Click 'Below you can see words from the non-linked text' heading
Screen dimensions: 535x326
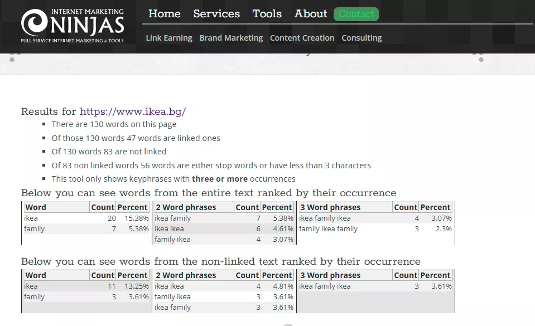click(221, 261)
